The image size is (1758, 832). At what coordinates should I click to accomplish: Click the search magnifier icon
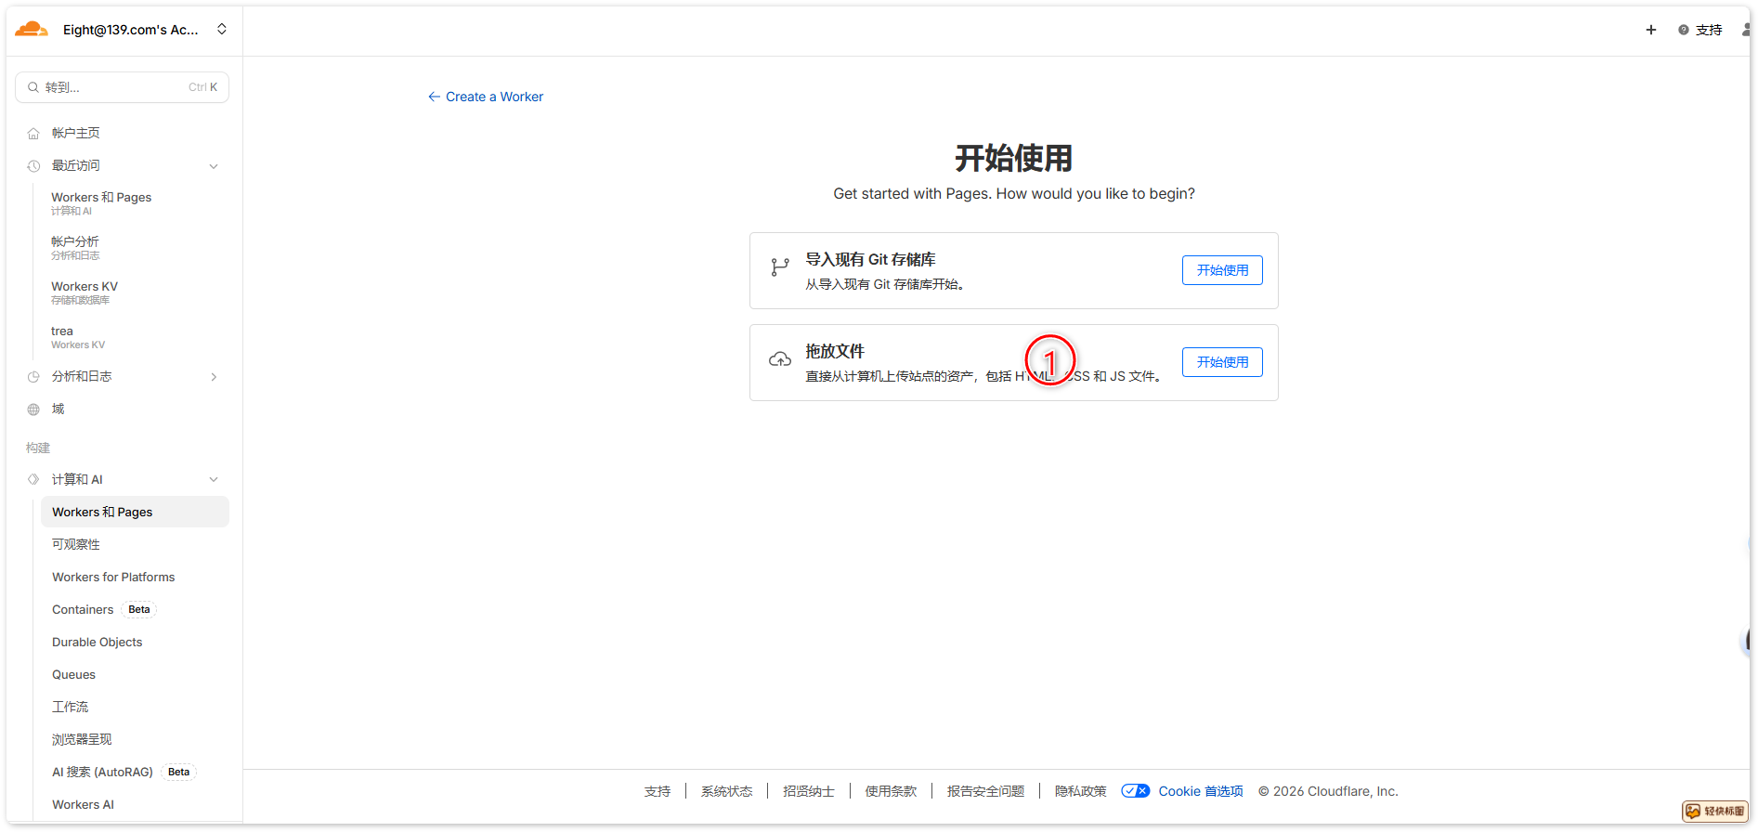point(33,87)
